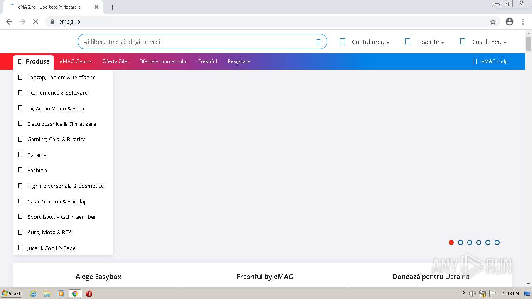This screenshot has height=299, width=532.
Task: Open Oferta Zilei
Action: [116, 61]
